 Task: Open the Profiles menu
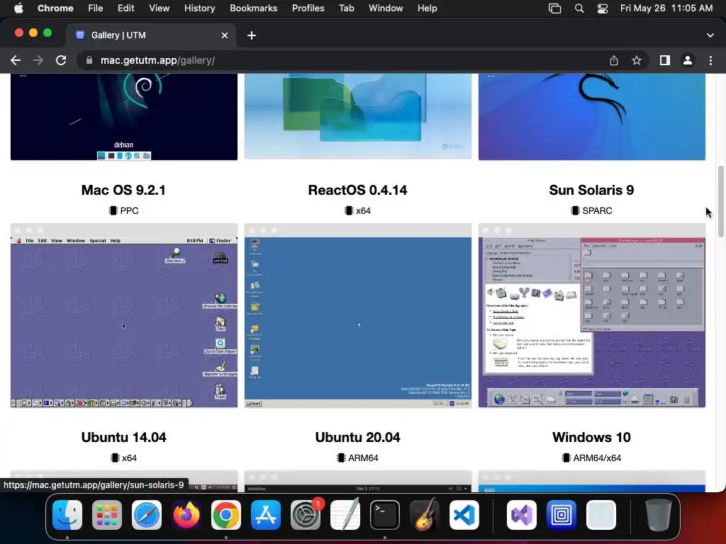coord(308,8)
